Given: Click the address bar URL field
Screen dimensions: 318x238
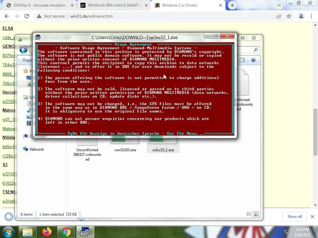Looking at the screenshot, I should (91, 16).
